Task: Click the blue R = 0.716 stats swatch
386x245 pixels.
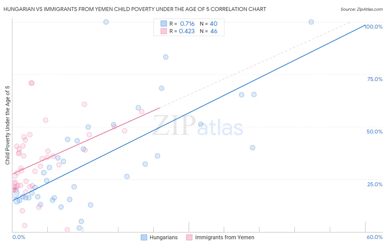Action: coord(164,24)
